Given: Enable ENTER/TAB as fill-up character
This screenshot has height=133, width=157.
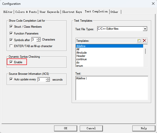Looking at the screenshot, I should [11, 46].
